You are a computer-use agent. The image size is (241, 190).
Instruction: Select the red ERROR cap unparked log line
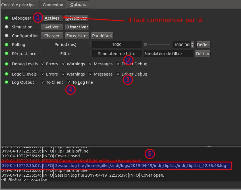click(x=70, y=161)
